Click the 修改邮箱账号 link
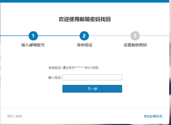Viewport: 171px width, 125px height. point(153,116)
